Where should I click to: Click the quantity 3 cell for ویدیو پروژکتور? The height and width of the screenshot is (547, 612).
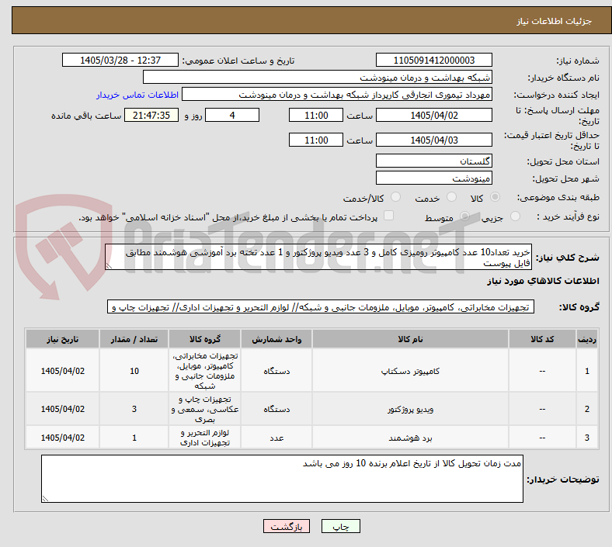[134, 409]
